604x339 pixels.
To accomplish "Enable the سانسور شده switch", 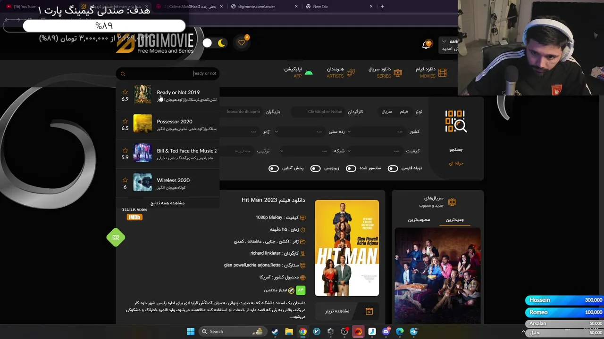I will point(351,168).
